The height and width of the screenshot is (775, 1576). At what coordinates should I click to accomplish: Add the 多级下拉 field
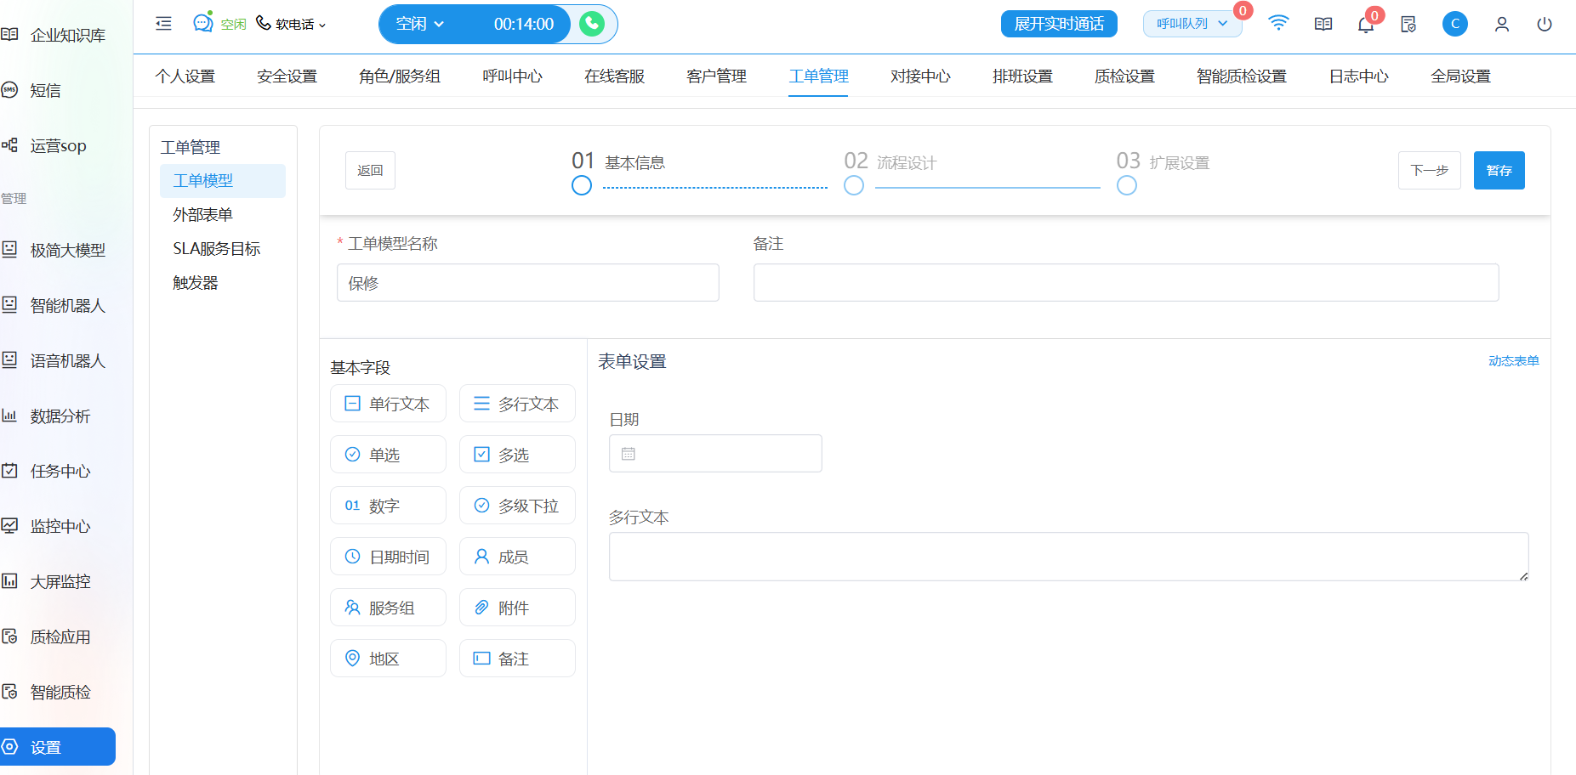point(517,506)
